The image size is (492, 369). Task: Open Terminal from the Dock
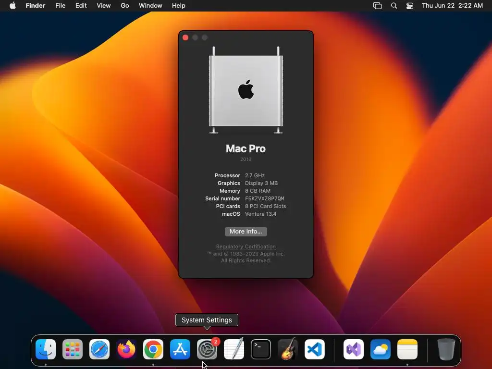click(x=261, y=349)
